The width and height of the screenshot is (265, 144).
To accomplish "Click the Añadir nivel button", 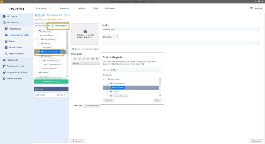I will [x=40, y=26].
